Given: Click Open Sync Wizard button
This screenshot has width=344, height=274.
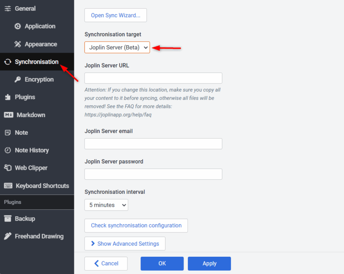Looking at the screenshot, I should (115, 15).
